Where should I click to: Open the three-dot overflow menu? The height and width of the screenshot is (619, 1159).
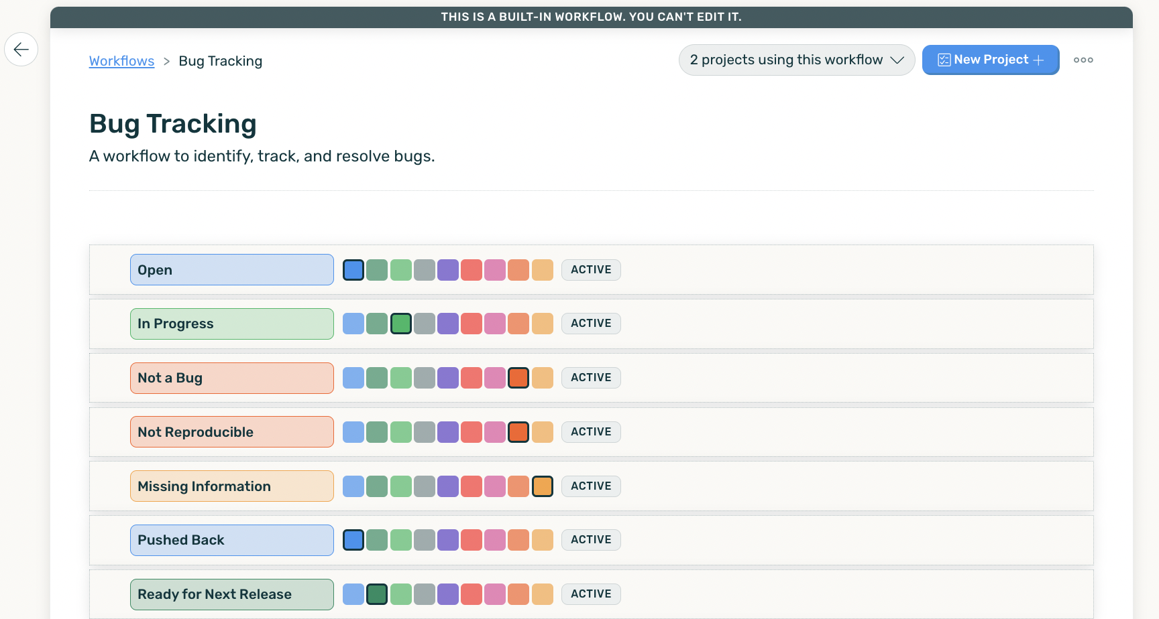[x=1083, y=60]
